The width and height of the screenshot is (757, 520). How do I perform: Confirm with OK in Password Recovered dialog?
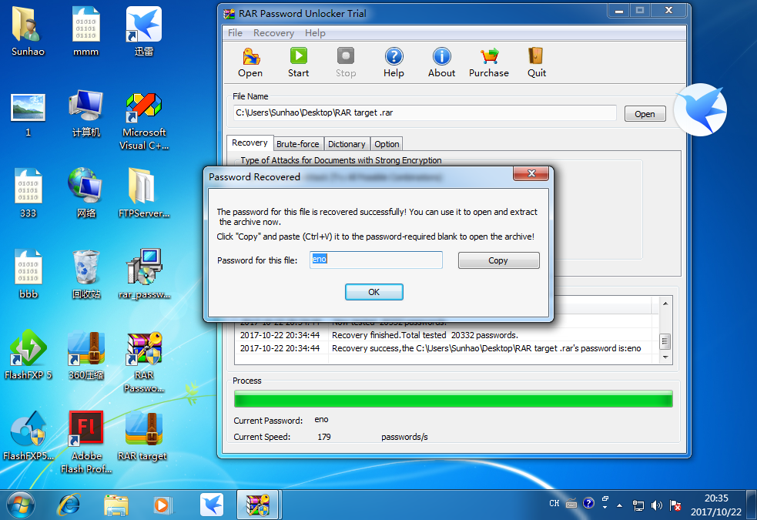[373, 292]
